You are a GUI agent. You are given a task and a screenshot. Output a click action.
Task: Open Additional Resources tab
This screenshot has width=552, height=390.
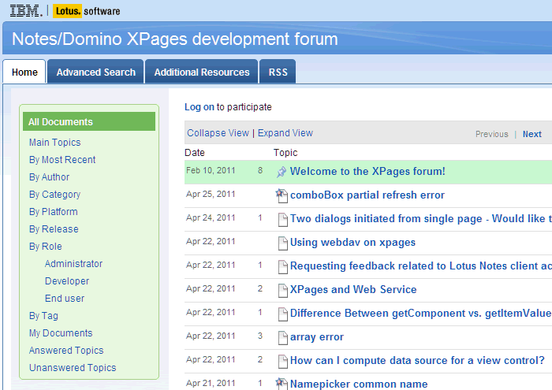click(x=202, y=72)
